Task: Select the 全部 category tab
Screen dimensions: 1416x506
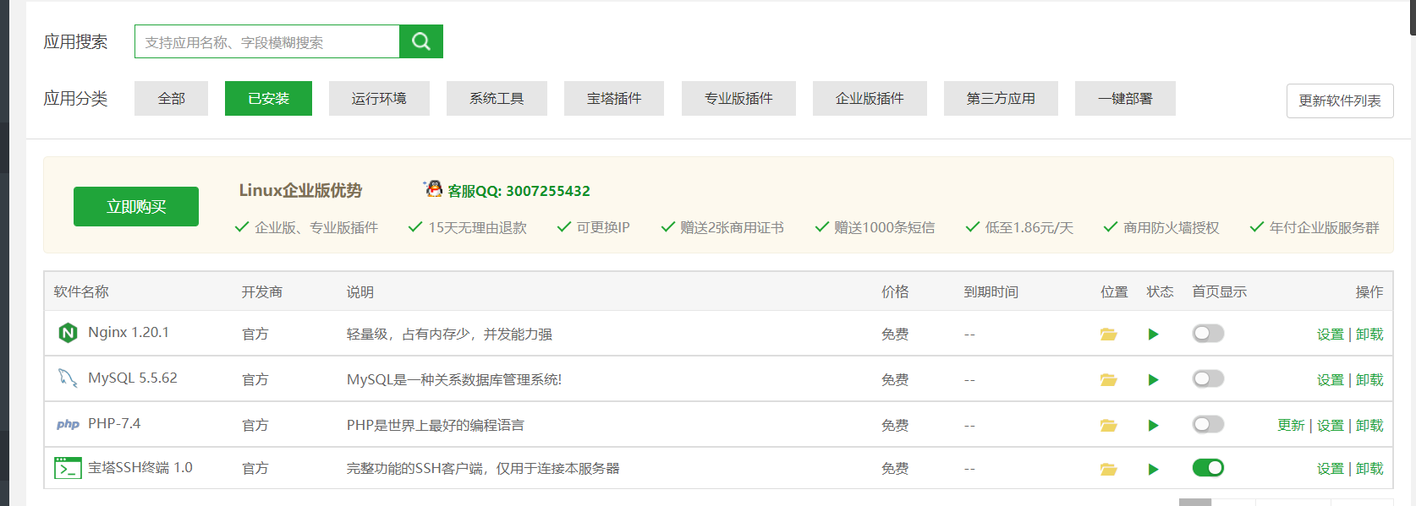Action: point(171,98)
